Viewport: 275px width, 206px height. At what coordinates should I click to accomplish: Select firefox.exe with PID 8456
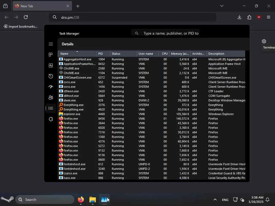tap(151, 119)
